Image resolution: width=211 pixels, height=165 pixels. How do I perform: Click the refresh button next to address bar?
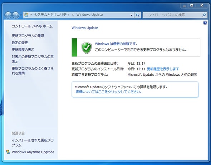pyautogui.click(x=137, y=15)
